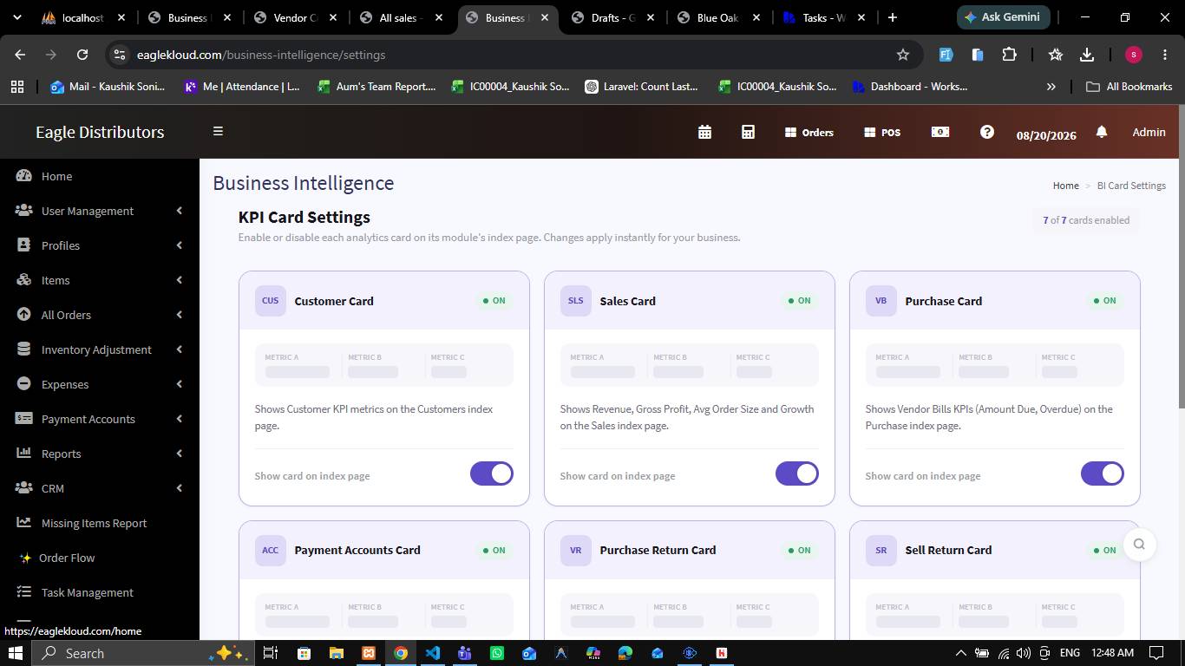Bookmark page with the star icon
Image resolution: width=1185 pixels, height=666 pixels.
902,55
